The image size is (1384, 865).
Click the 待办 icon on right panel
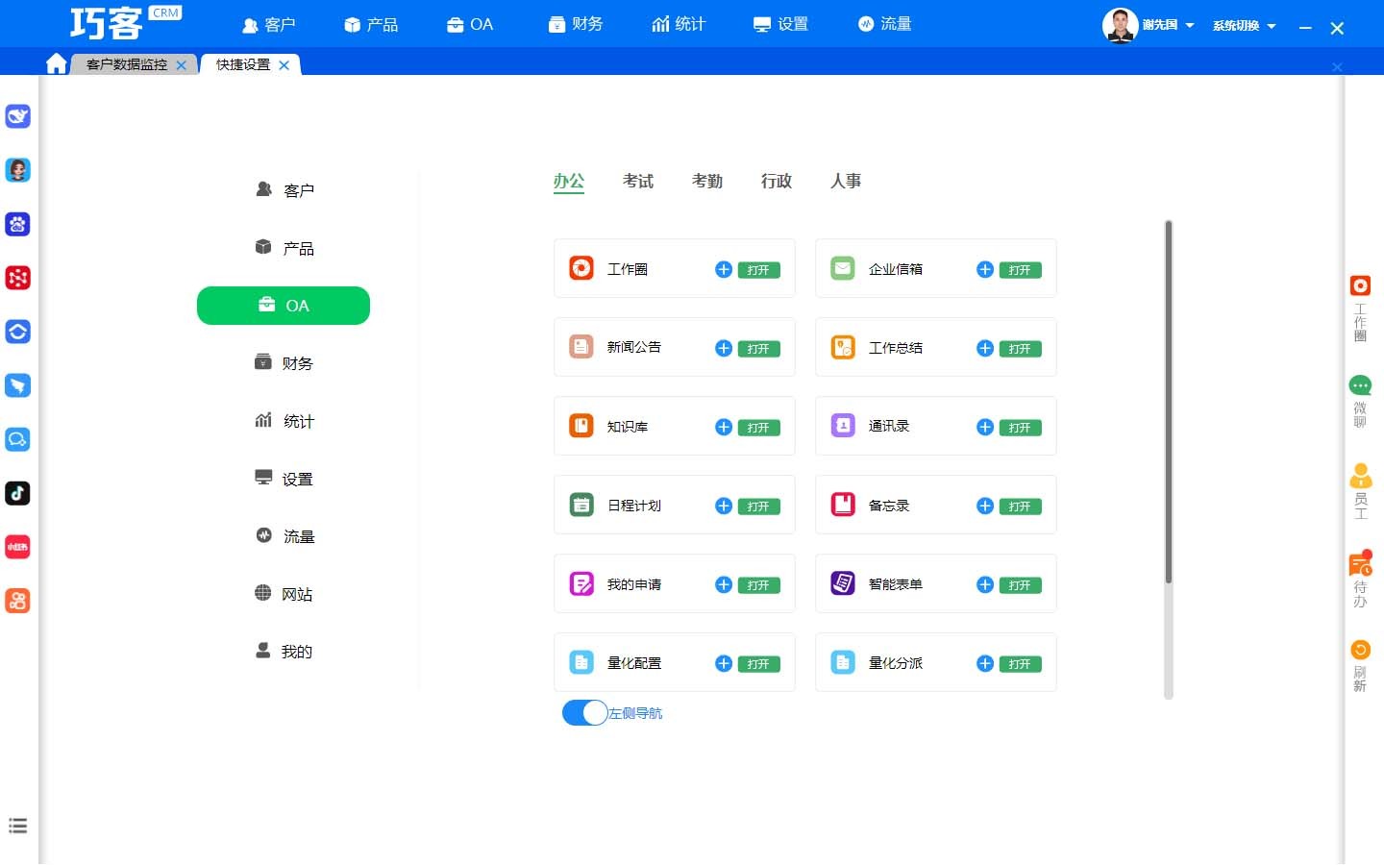[1360, 566]
